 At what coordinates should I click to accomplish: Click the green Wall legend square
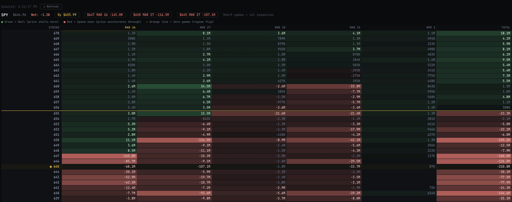click(2, 22)
